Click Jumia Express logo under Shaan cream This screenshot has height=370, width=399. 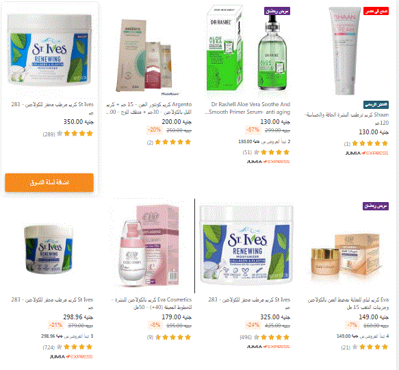tap(367, 153)
